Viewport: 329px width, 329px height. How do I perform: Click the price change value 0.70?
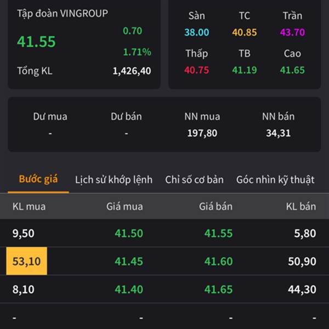[x=132, y=31]
